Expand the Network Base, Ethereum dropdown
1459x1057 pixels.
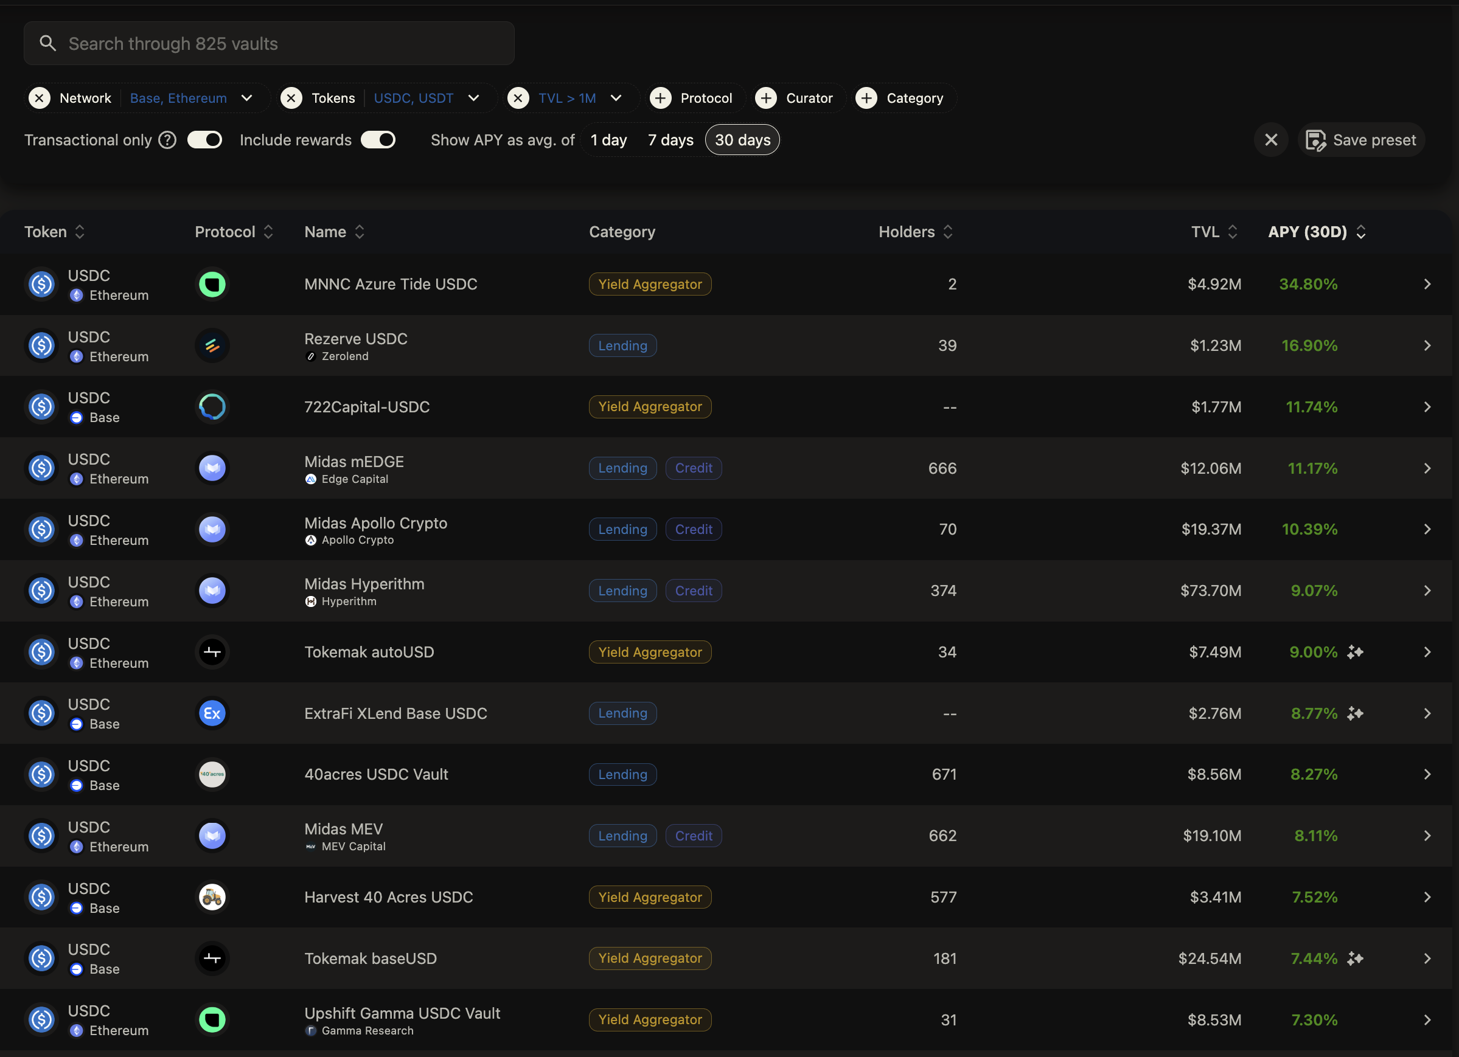[246, 98]
